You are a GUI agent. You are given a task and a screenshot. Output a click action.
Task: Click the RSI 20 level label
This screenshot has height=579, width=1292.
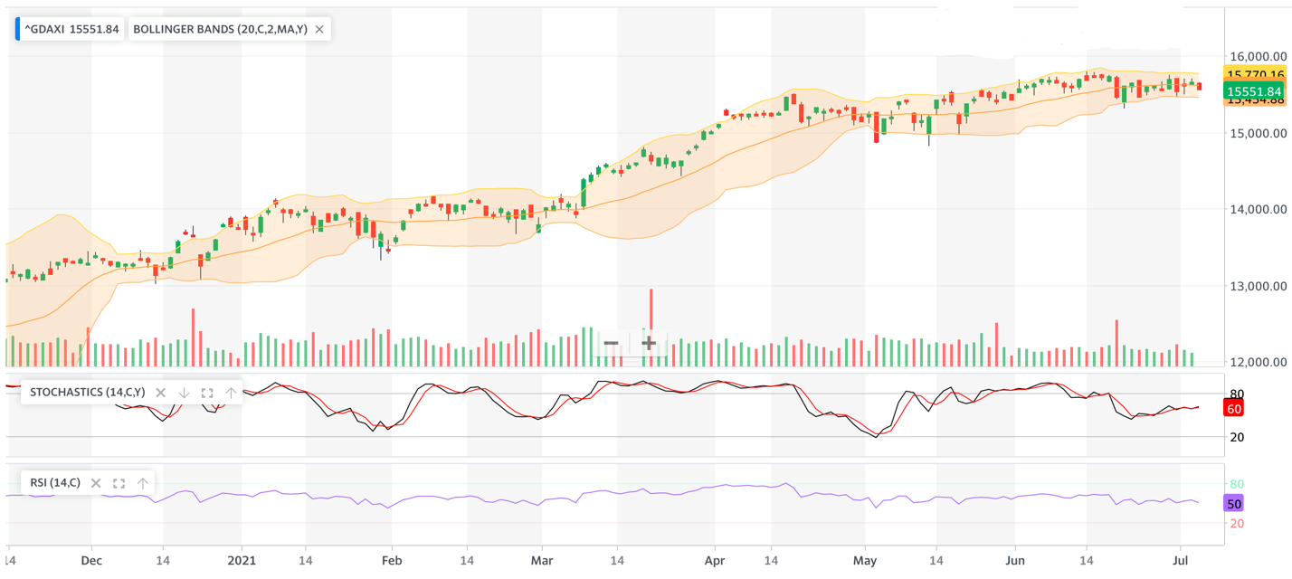pos(1237,523)
